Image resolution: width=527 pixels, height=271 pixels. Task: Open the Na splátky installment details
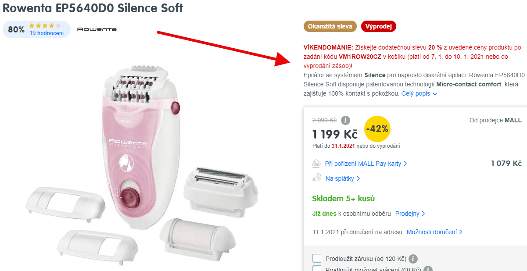(x=340, y=178)
